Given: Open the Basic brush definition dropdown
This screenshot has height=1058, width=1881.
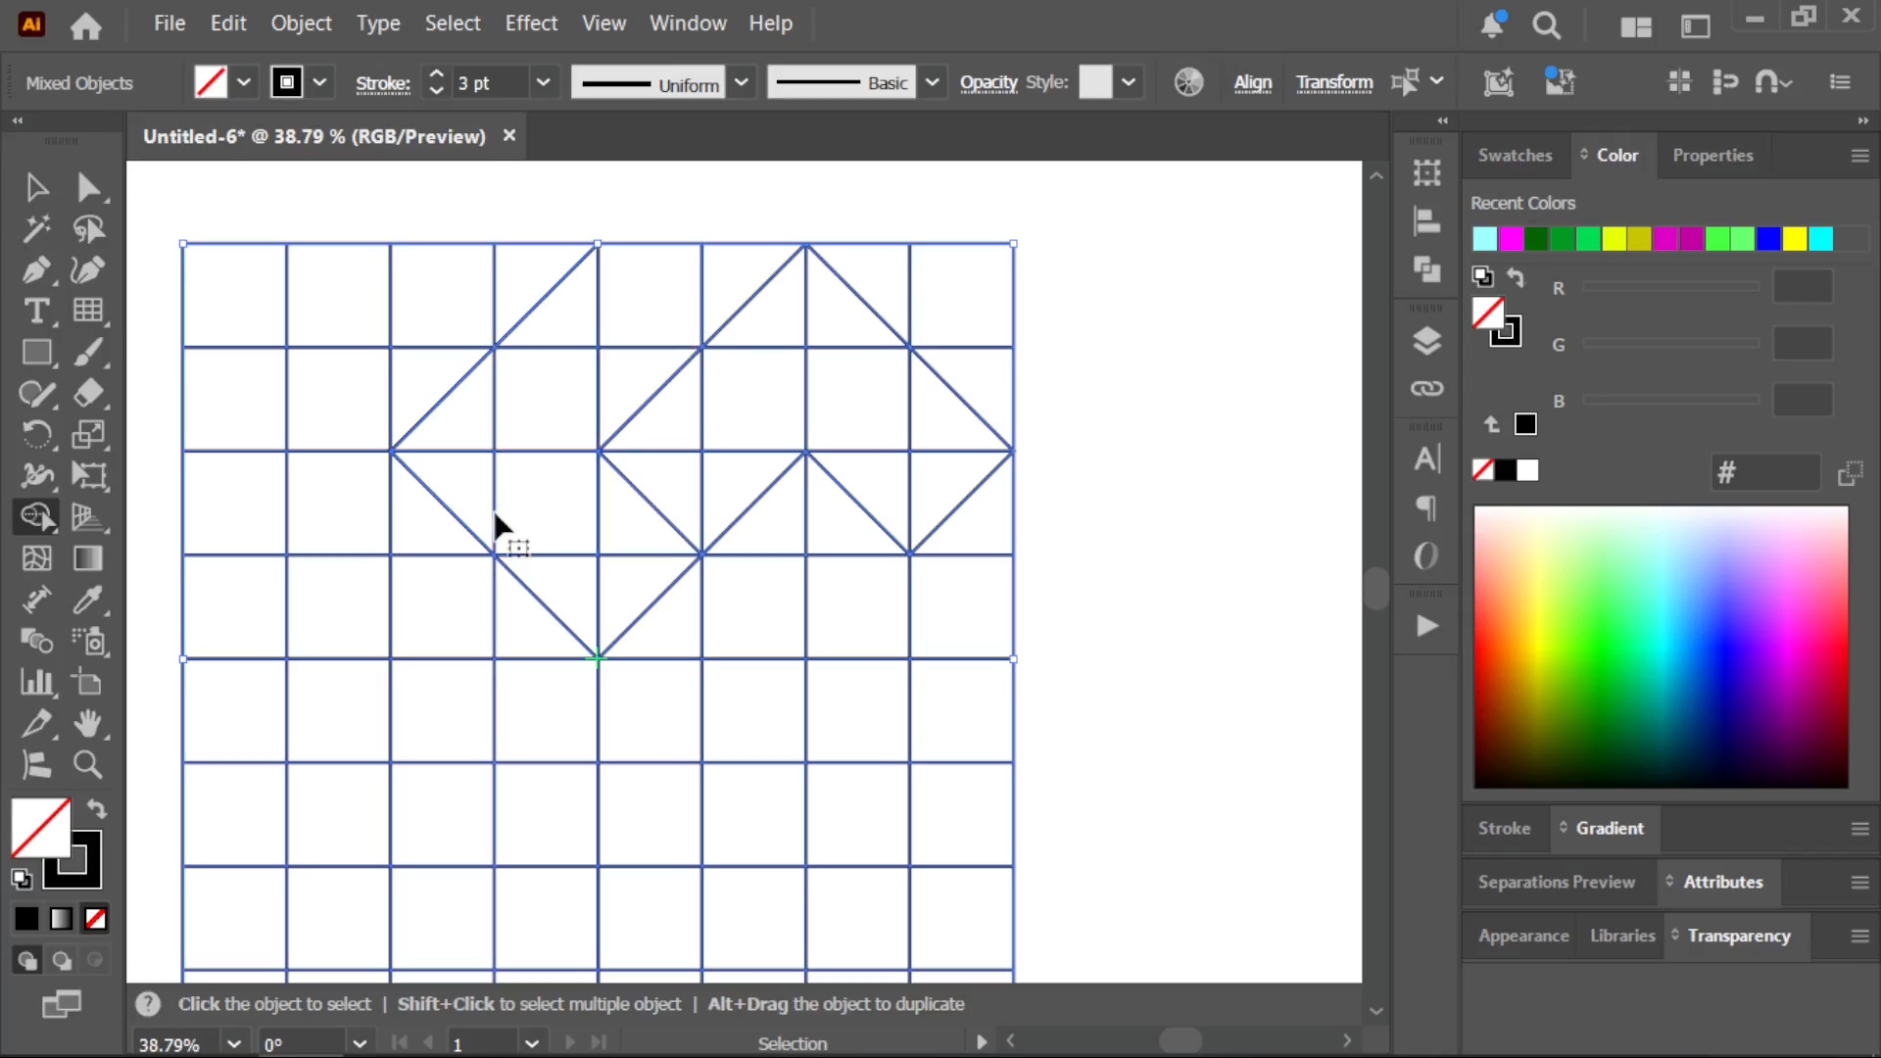Looking at the screenshot, I should (x=932, y=82).
